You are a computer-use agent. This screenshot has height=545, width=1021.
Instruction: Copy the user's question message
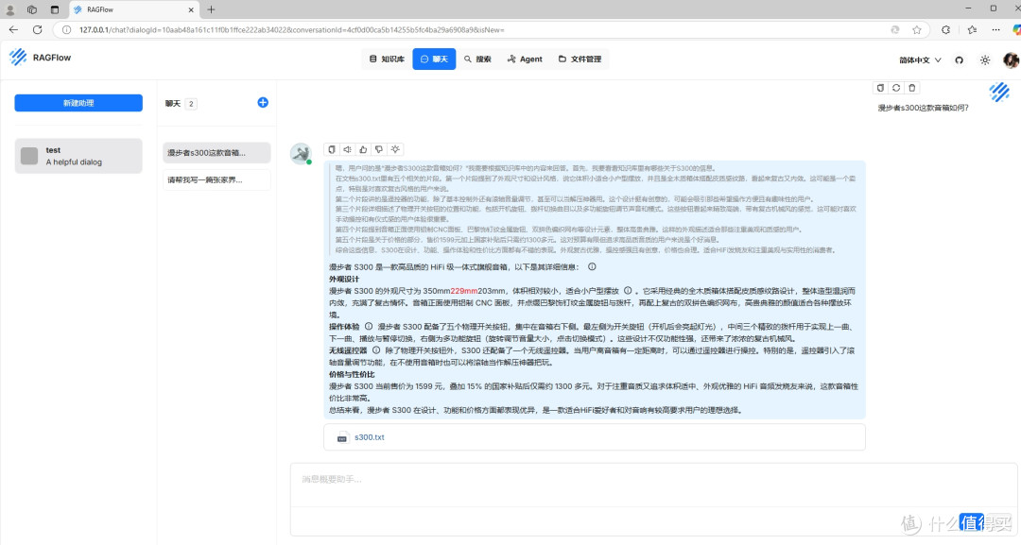click(x=880, y=88)
